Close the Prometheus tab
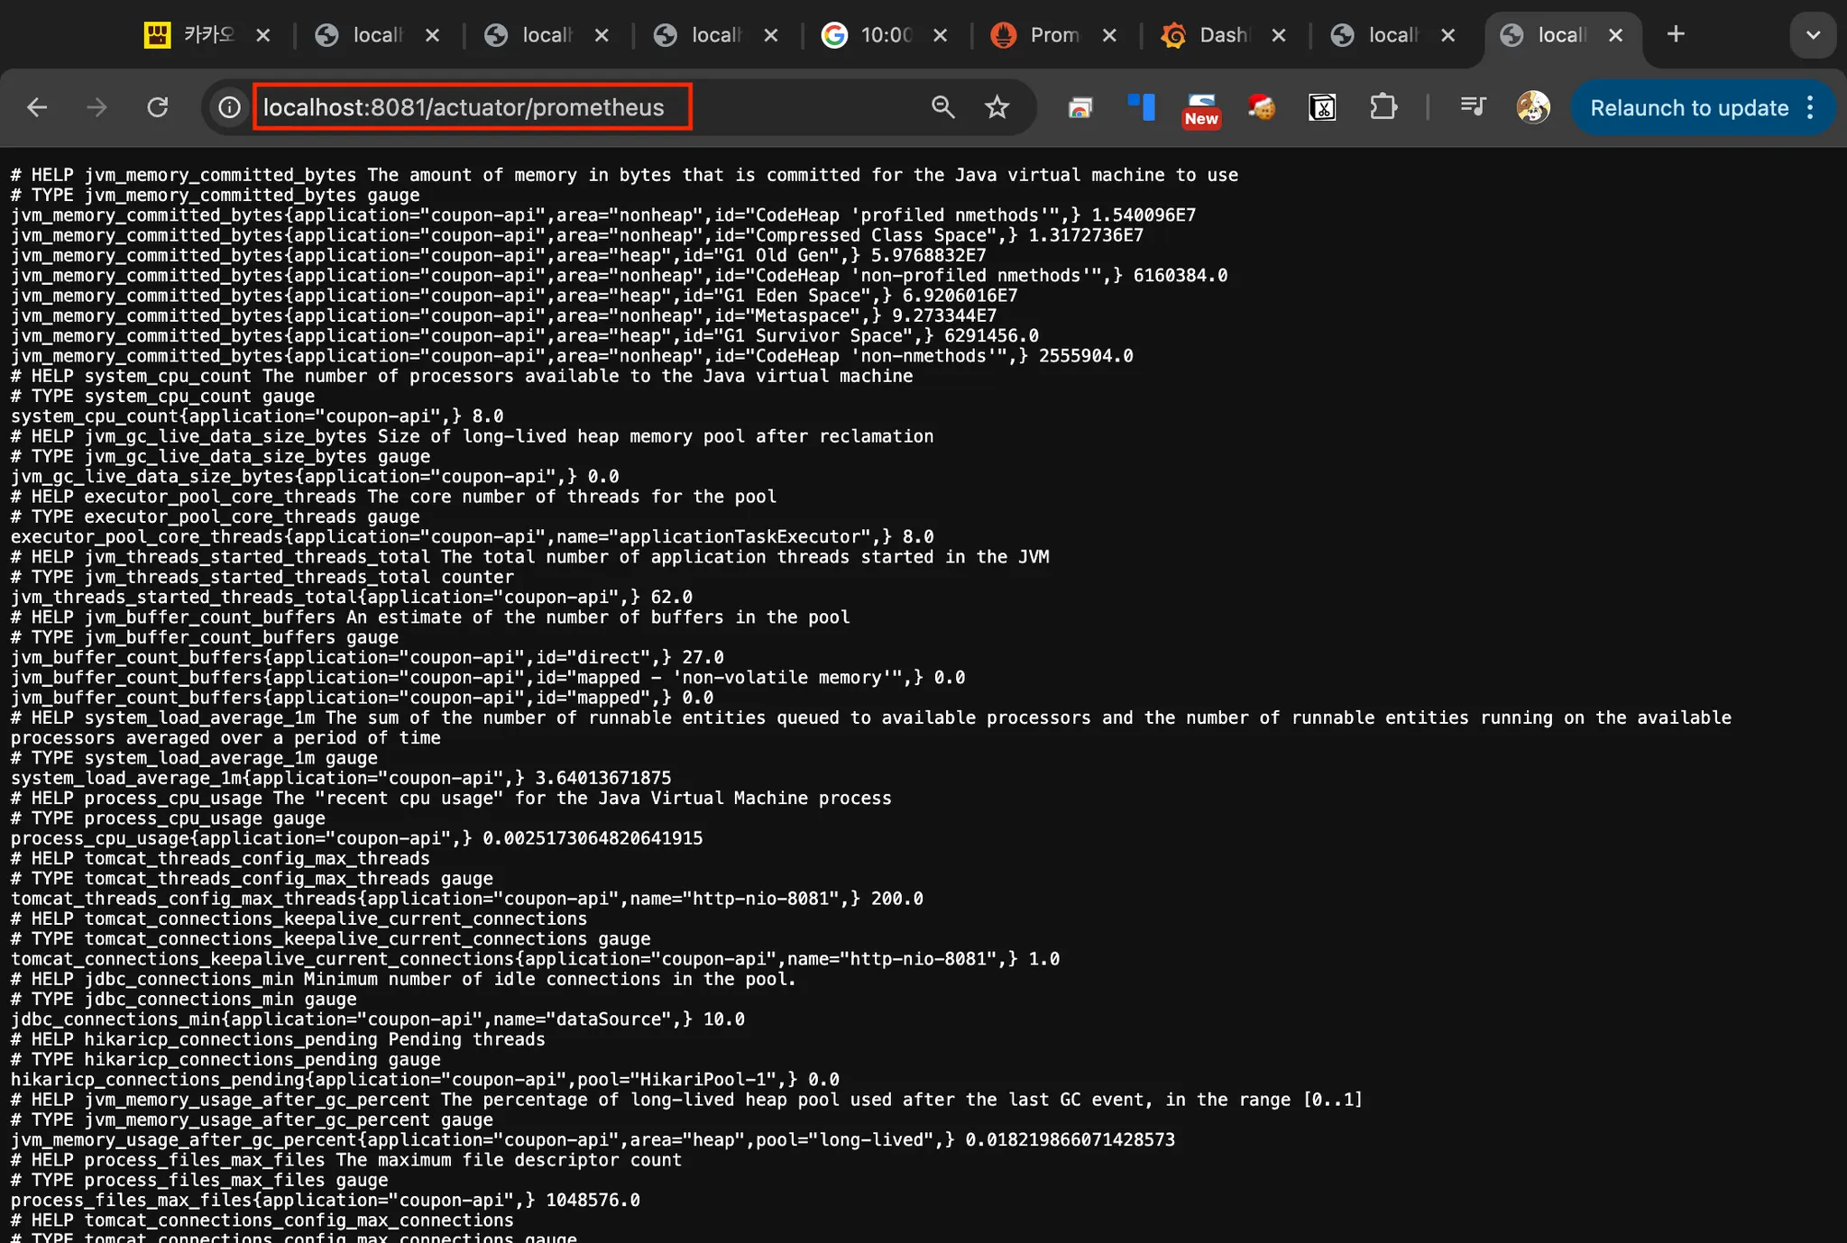This screenshot has height=1243, width=1847. point(1109,35)
